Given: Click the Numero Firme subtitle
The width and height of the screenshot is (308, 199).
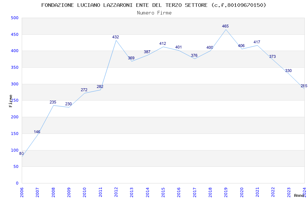Looking at the screenshot, I should [154, 13].
